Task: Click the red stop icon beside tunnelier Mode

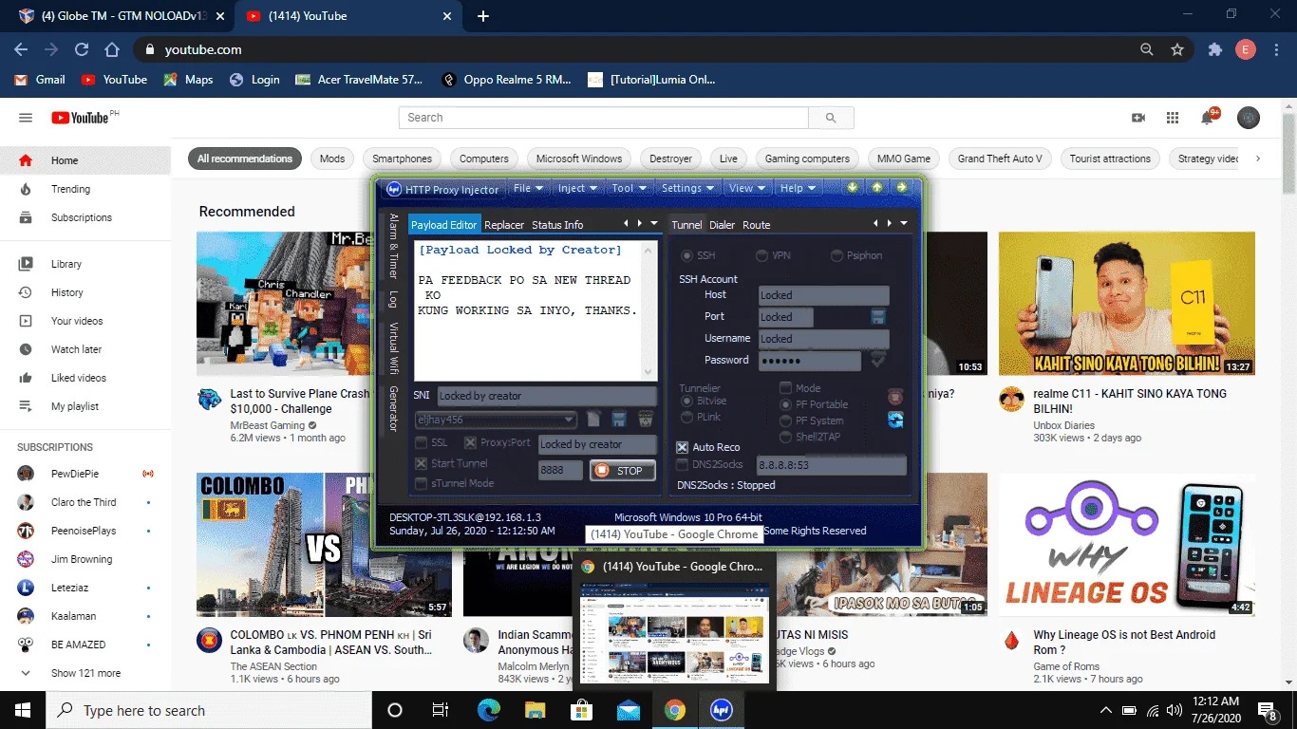Action: (x=894, y=396)
